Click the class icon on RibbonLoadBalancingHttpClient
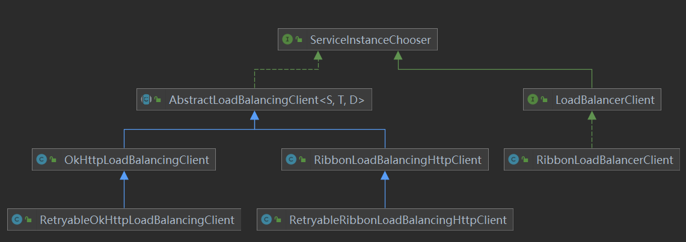The height and width of the screenshot is (242, 686). click(x=291, y=160)
